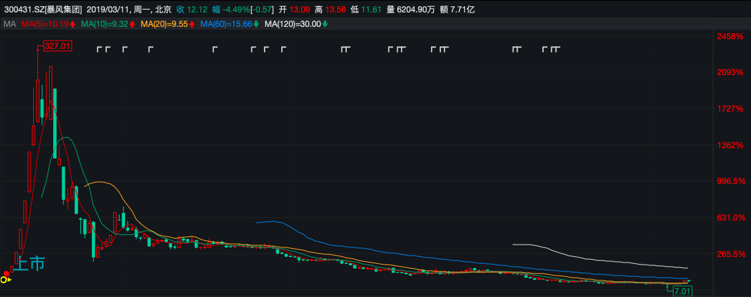This screenshot has height=297, width=751.
Task: Click the green down arrow beside MA(120)
Action: 325,24
